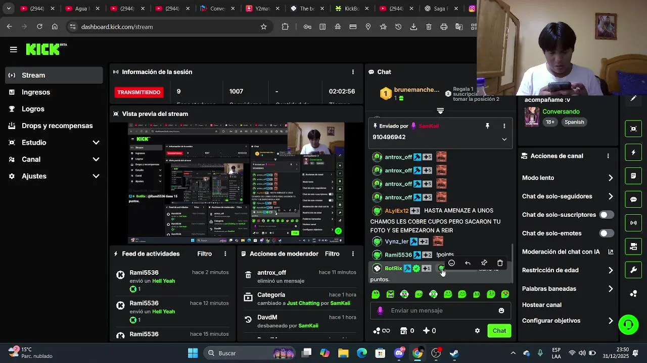Expand the pinned message chevron
Viewport: 647px width, 363px height.
pyautogui.click(x=504, y=139)
